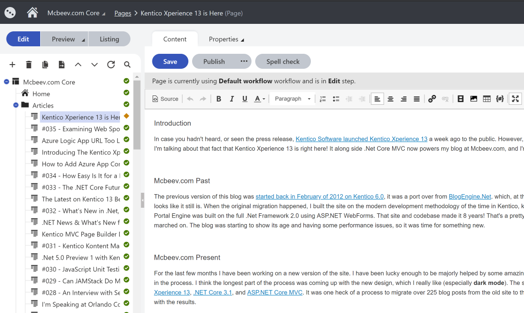Follow the BlogEngine.Net link
The image size is (524, 313).
tap(470, 197)
